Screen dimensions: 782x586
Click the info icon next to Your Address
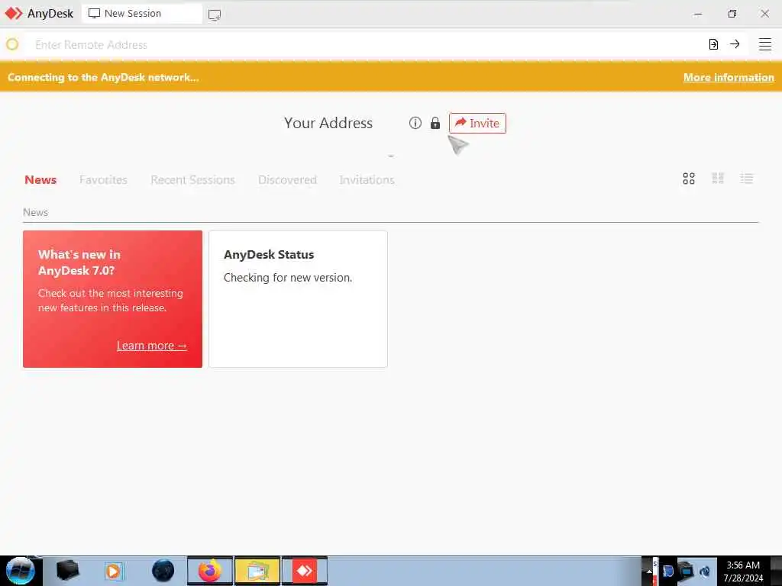point(415,123)
